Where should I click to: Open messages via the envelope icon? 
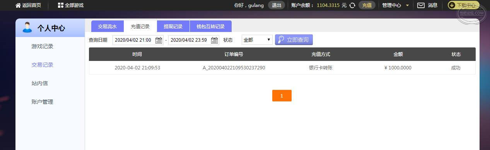pos(421,5)
